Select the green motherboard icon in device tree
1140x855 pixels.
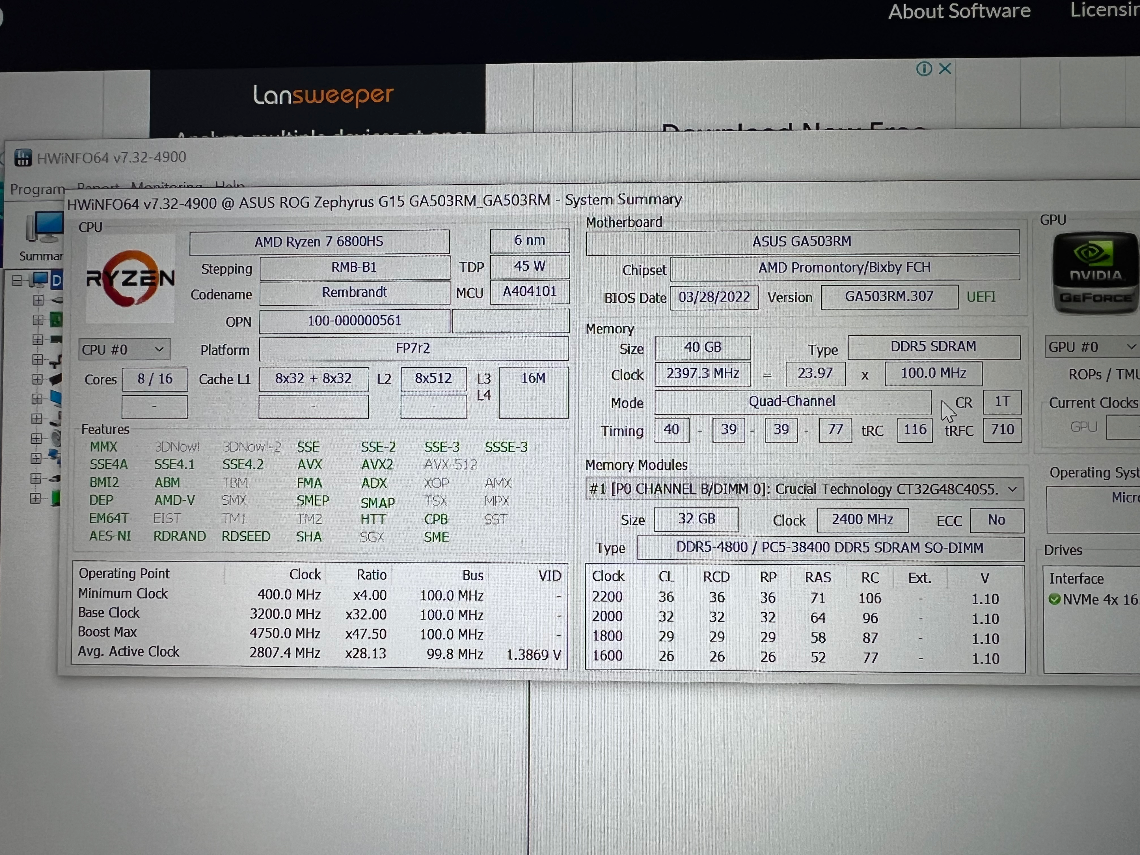pos(56,319)
